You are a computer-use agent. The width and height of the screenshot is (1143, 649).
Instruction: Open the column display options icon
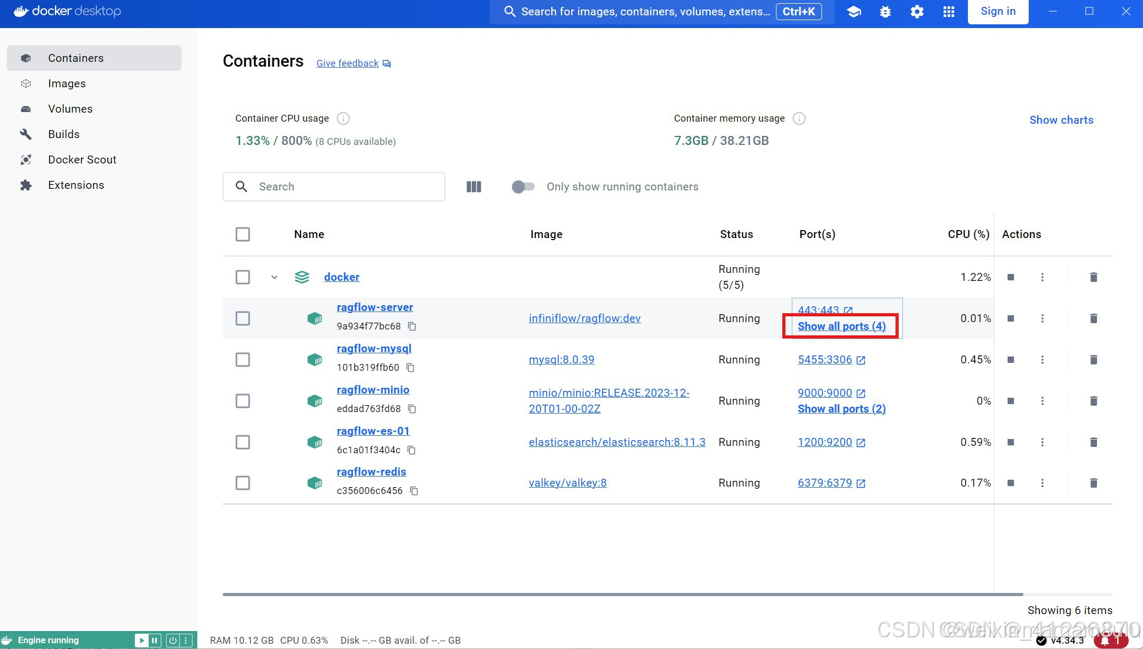tap(473, 187)
